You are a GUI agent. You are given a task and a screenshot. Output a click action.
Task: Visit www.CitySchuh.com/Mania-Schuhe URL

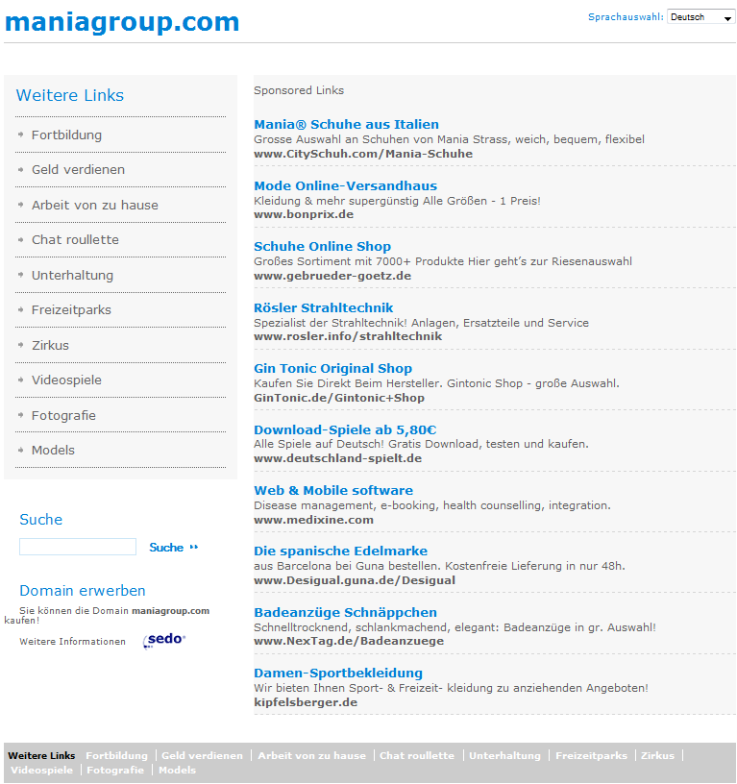tap(363, 154)
